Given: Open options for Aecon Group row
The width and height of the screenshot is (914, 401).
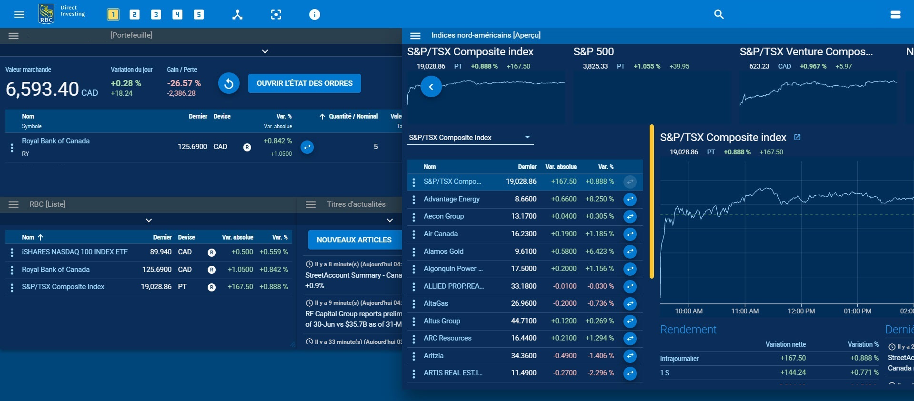Looking at the screenshot, I should coord(414,217).
